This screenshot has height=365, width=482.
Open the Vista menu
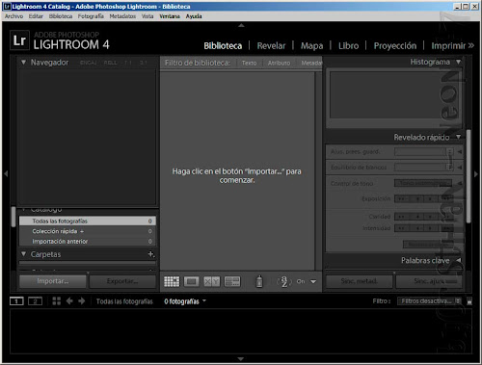(147, 16)
